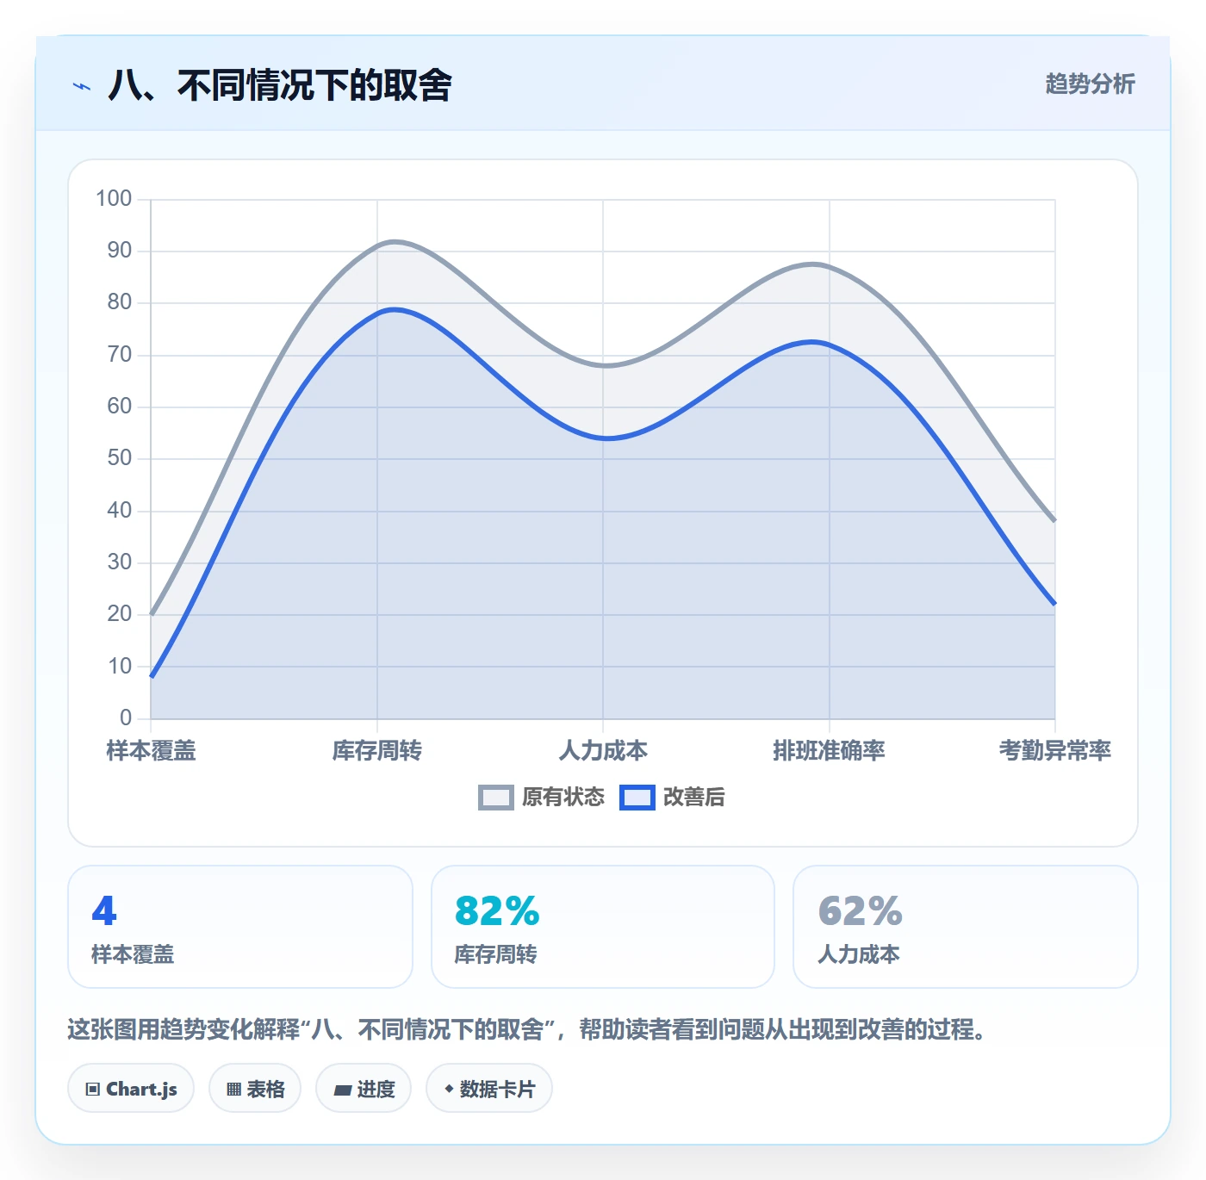Click the diamond icon on 数据卡片 chip
This screenshot has width=1206, height=1180.
[449, 1089]
